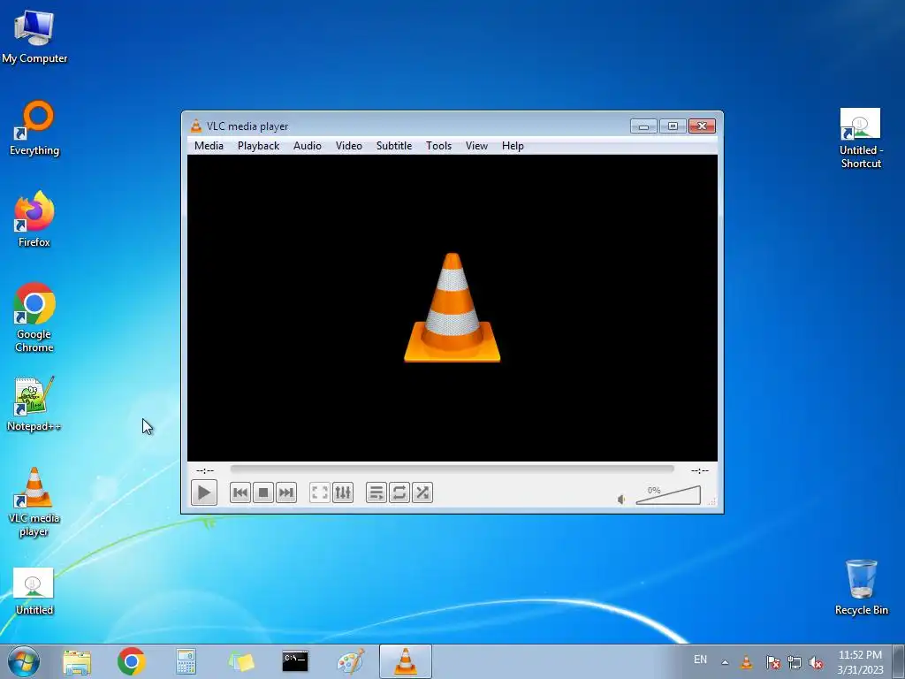Image resolution: width=905 pixels, height=679 pixels.
Task: Open Sticky Notes from the taskbar
Action: [x=240, y=661]
